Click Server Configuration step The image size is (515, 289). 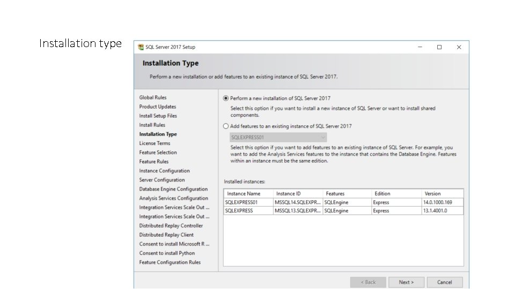(x=162, y=180)
